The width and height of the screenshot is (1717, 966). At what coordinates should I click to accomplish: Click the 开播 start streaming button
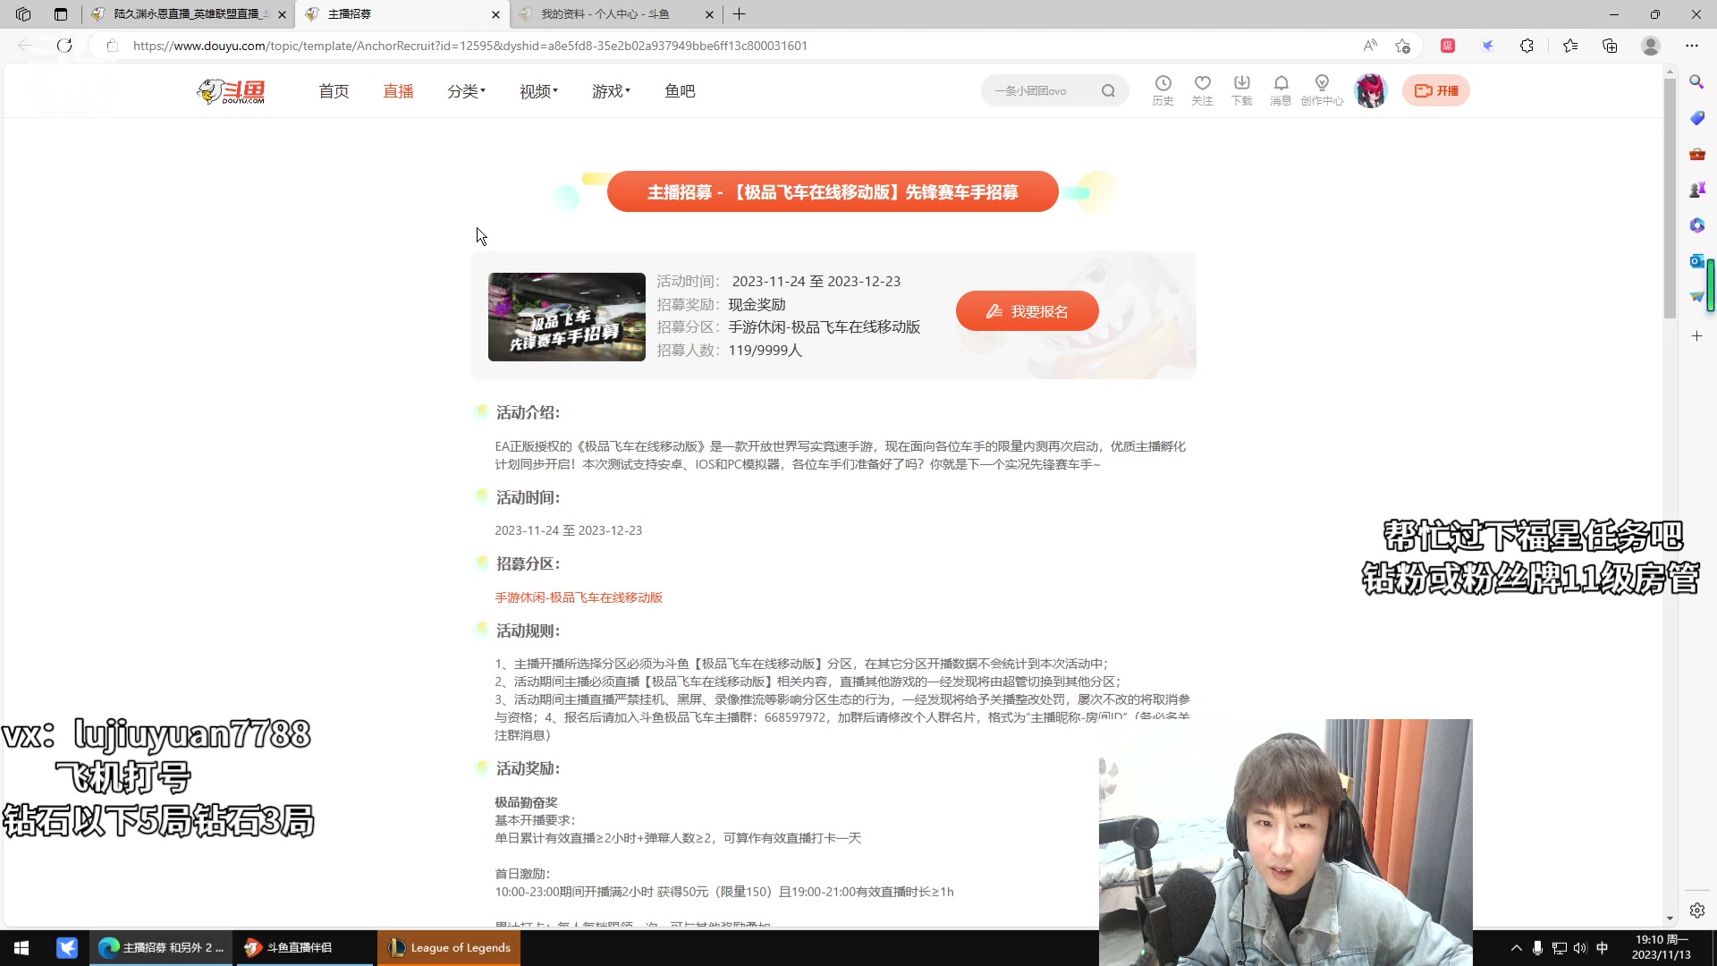(1435, 90)
